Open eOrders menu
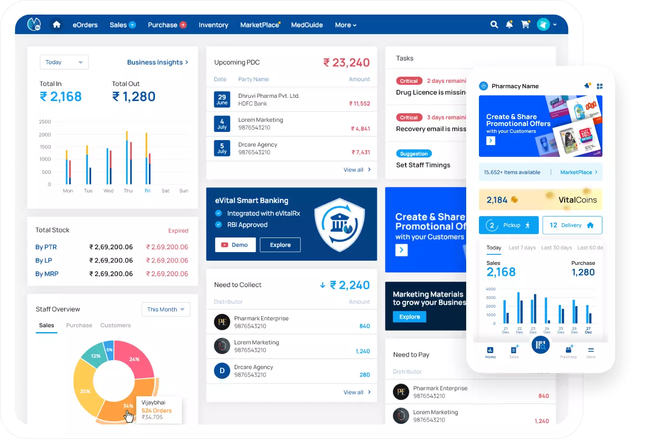This screenshot has height=439, width=648. [85, 25]
